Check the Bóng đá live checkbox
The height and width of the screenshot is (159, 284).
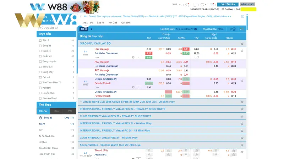pyautogui.click(x=40, y=46)
